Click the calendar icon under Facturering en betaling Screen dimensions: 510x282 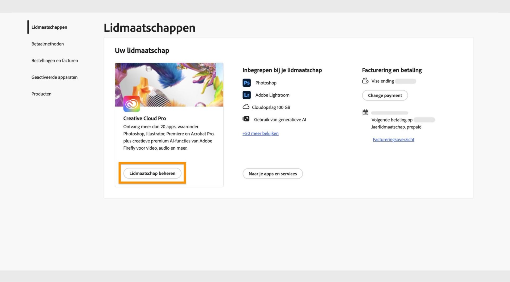(x=366, y=112)
